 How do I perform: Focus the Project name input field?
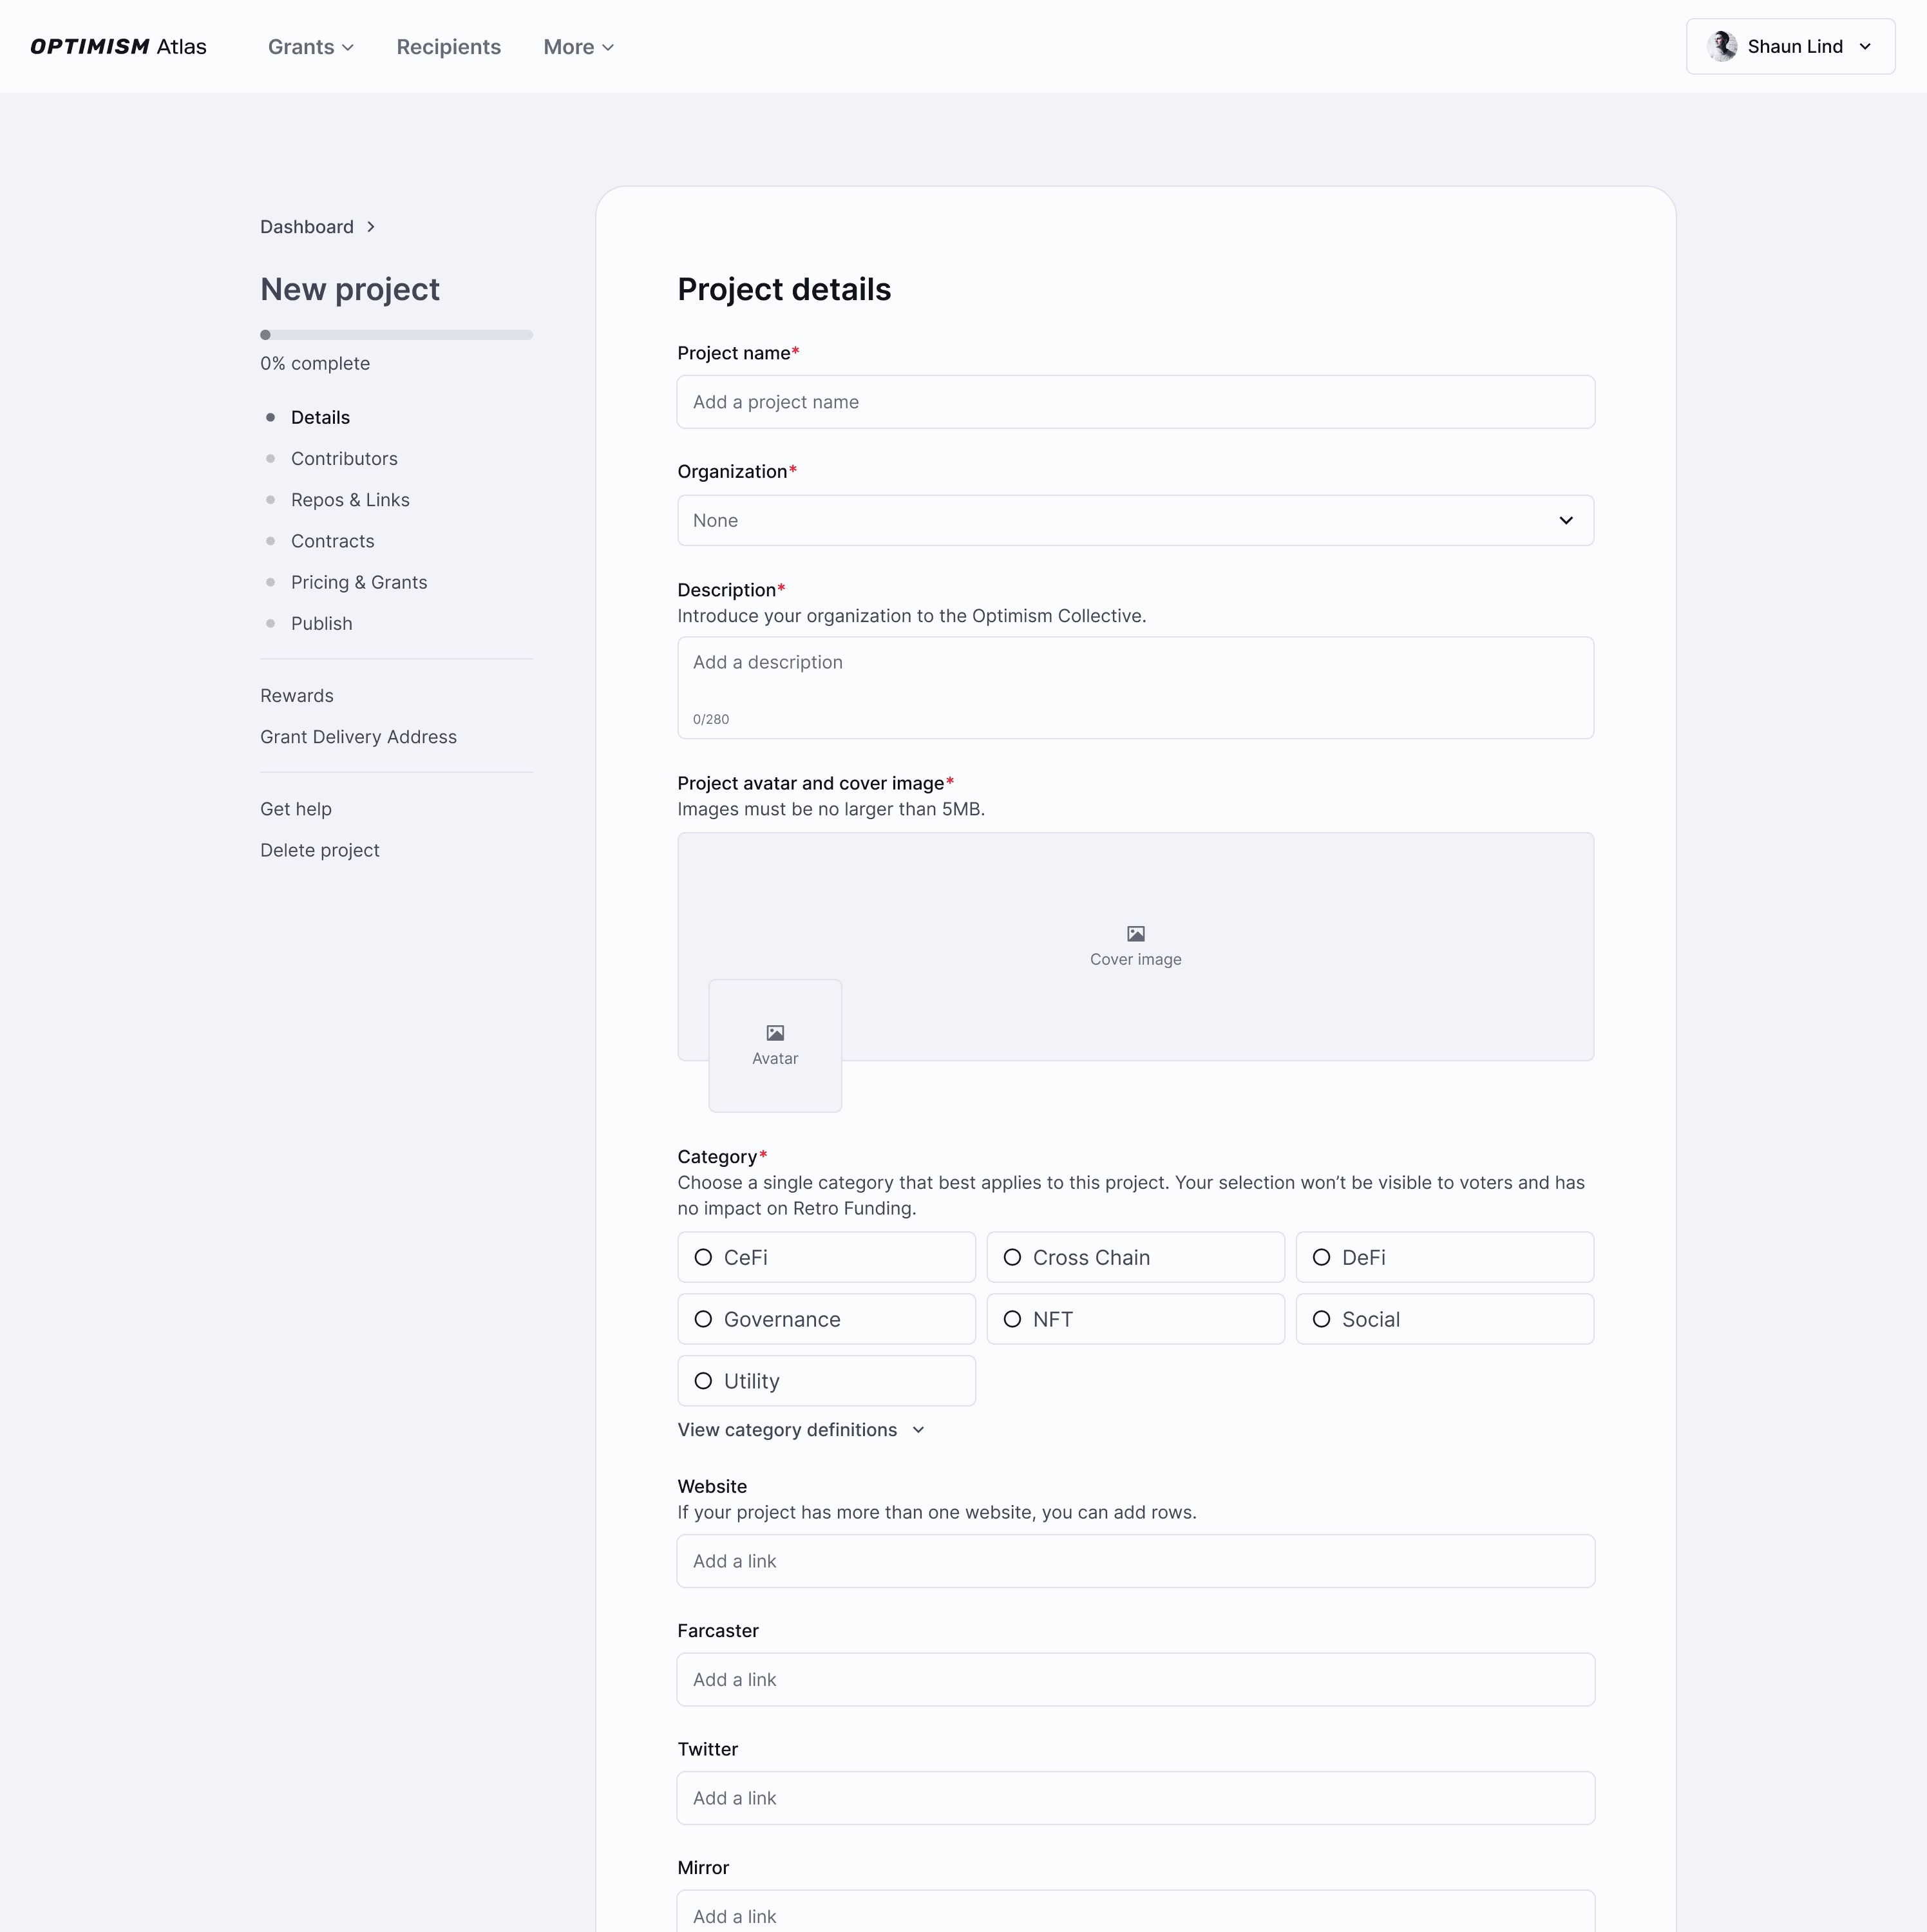tap(1135, 402)
